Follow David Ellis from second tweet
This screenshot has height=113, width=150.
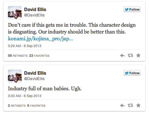tap(132, 73)
